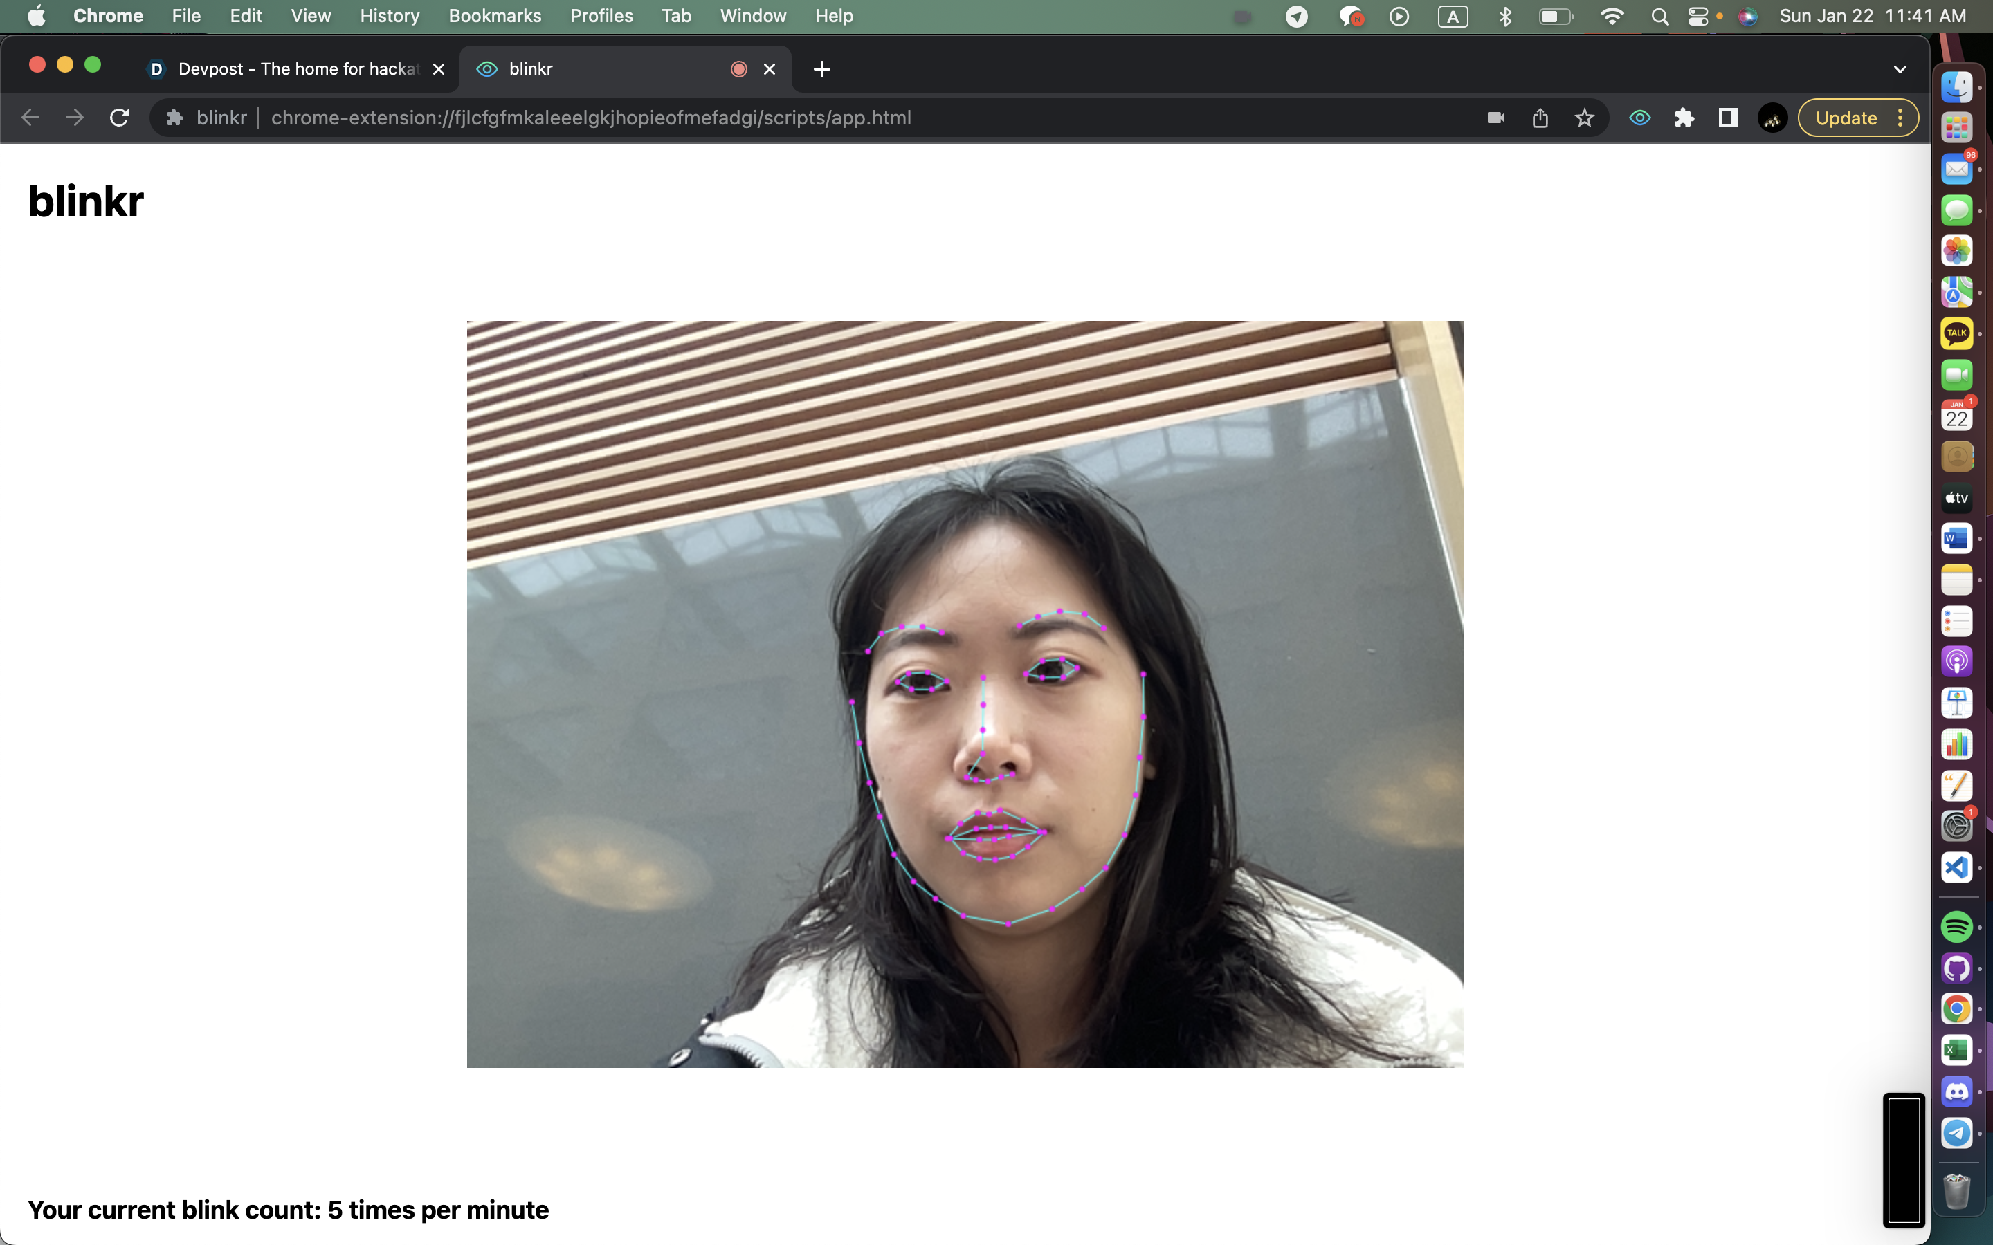The height and width of the screenshot is (1245, 1993).
Task: Open the profile avatar menu
Action: pyautogui.click(x=1772, y=118)
